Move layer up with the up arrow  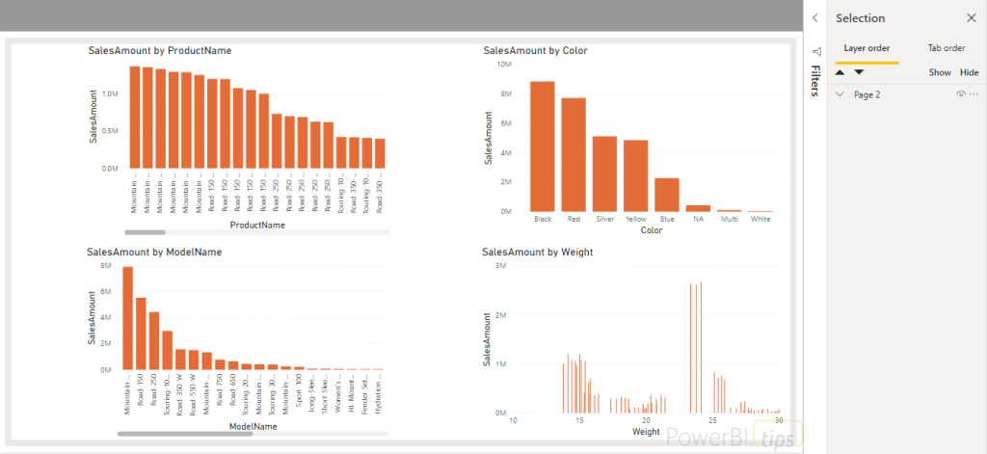(840, 72)
